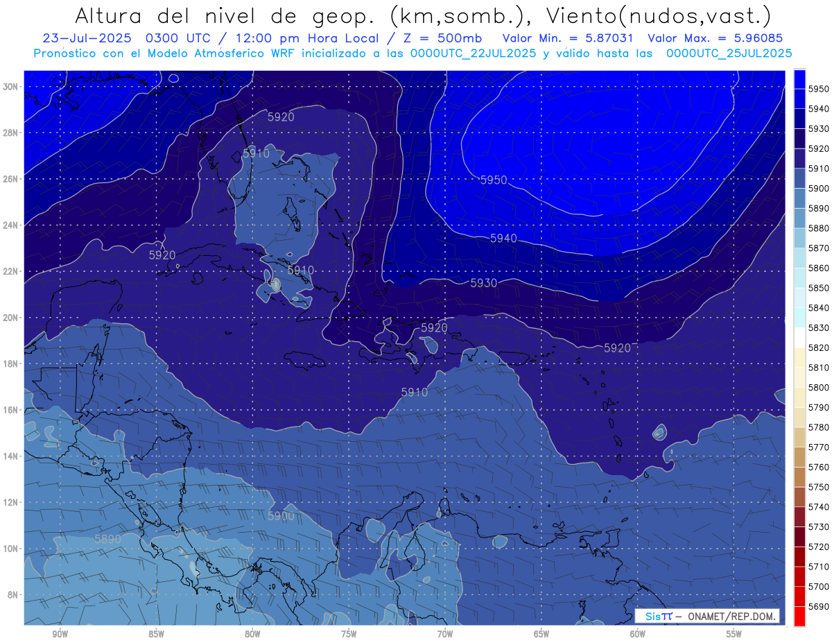Click the '5880' color legend value
The height and width of the screenshot is (643, 832).
818,228
